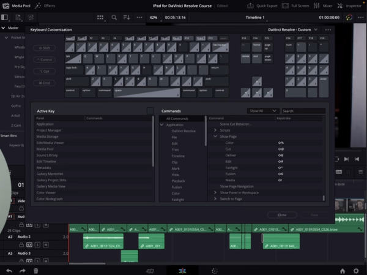Switch media pool to thumbnail grid view
Image resolution: width=367 pixels, height=275 pixels.
coord(100,17)
